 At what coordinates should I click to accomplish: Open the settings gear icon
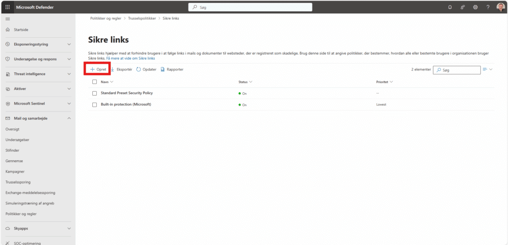[475, 7]
